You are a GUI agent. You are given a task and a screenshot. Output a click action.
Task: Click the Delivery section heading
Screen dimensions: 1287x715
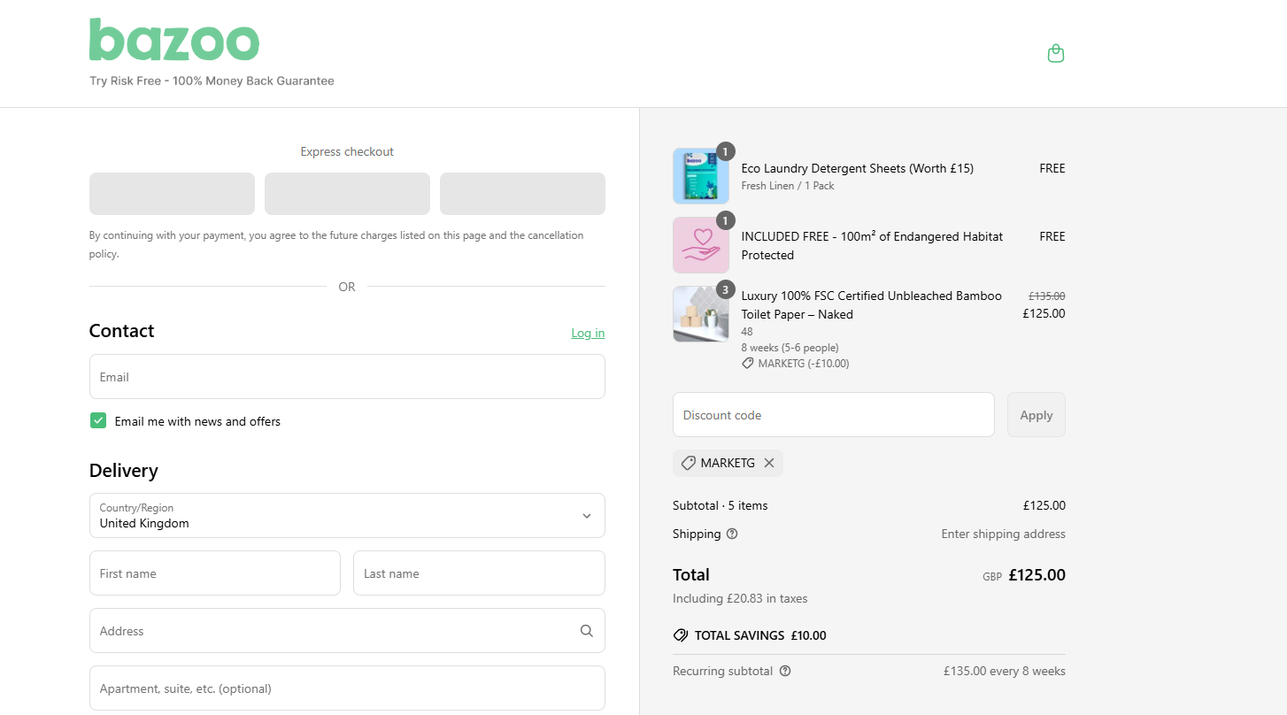[x=123, y=471]
